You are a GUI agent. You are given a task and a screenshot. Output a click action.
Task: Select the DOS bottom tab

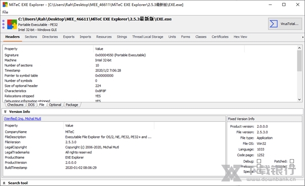(x=31, y=105)
